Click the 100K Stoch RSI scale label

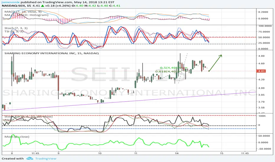pos(262,116)
